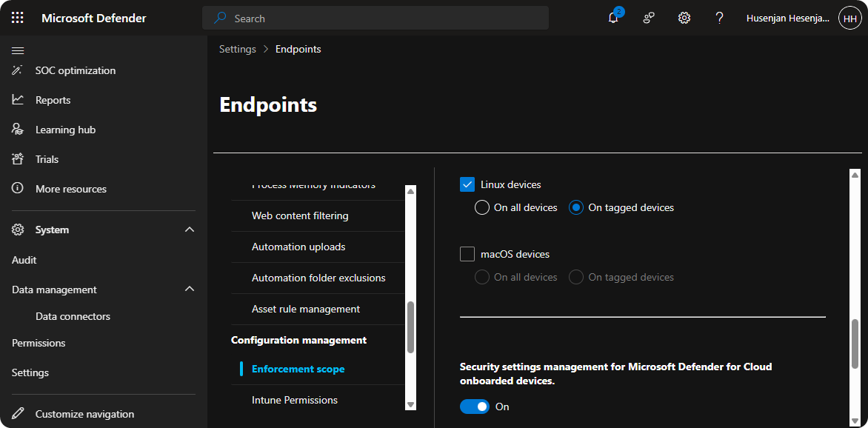The height and width of the screenshot is (428, 868).
Task: Open the app launcher waffle icon
Action: click(x=18, y=18)
